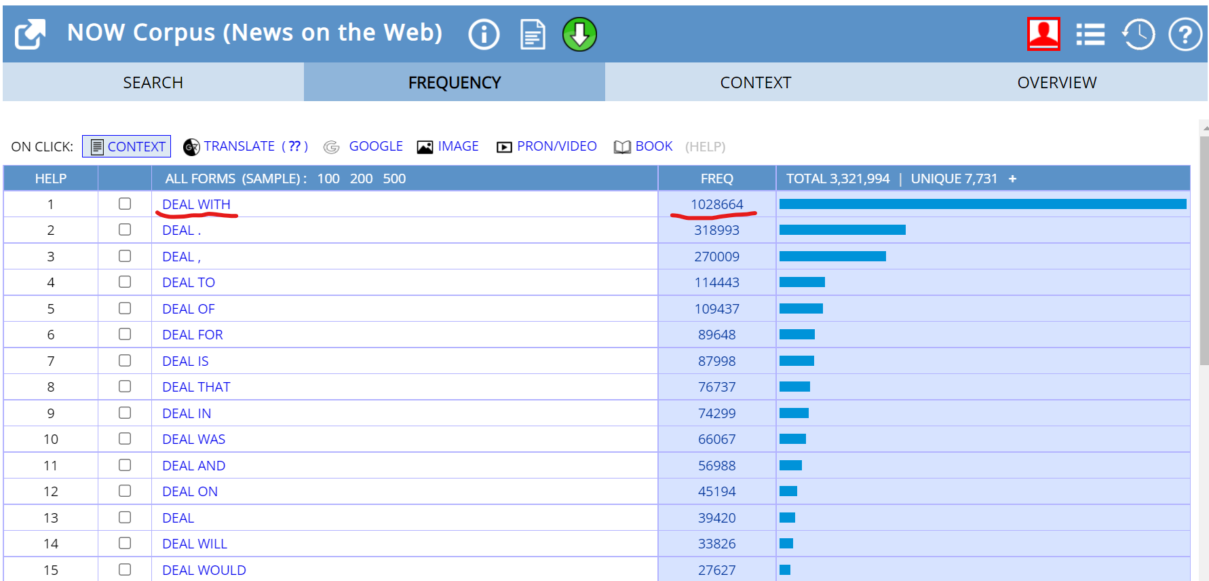Screen dimensions: 1209x581
Task: Click the green download arrow icon
Action: [579, 34]
